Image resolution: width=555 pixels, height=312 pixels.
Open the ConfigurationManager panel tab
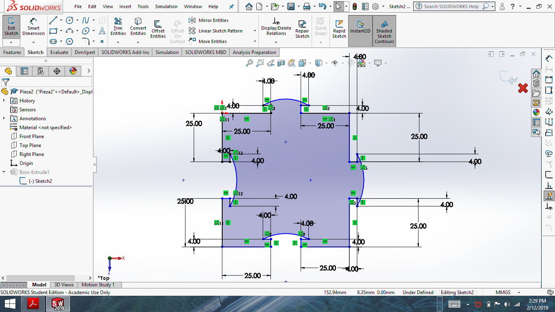[41, 71]
